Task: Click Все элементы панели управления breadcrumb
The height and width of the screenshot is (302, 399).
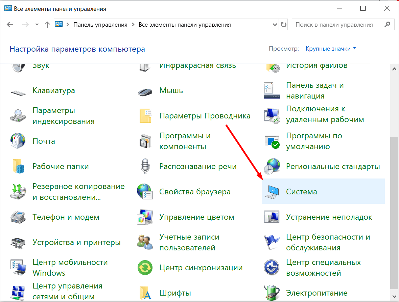Action: (185, 25)
